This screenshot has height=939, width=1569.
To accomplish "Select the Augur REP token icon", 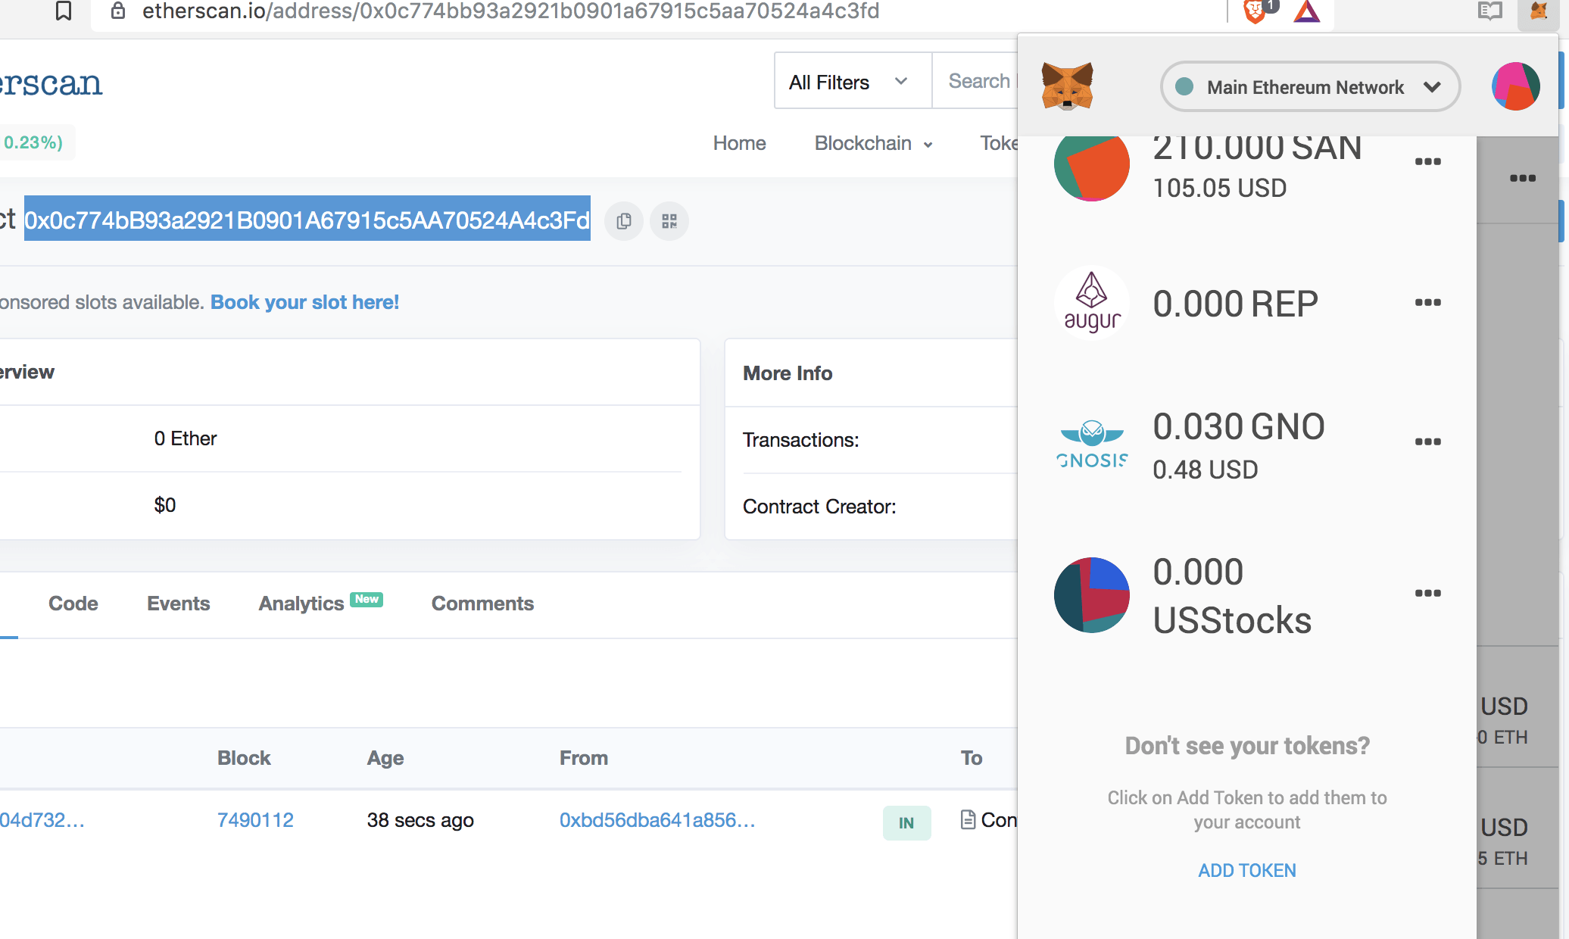I will click(1091, 302).
